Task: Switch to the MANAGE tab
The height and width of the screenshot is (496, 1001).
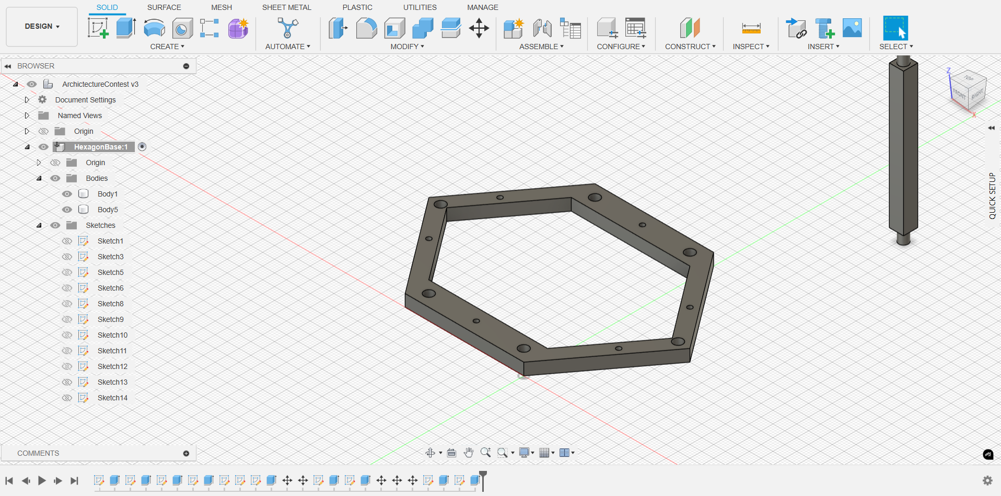Action: point(483,7)
